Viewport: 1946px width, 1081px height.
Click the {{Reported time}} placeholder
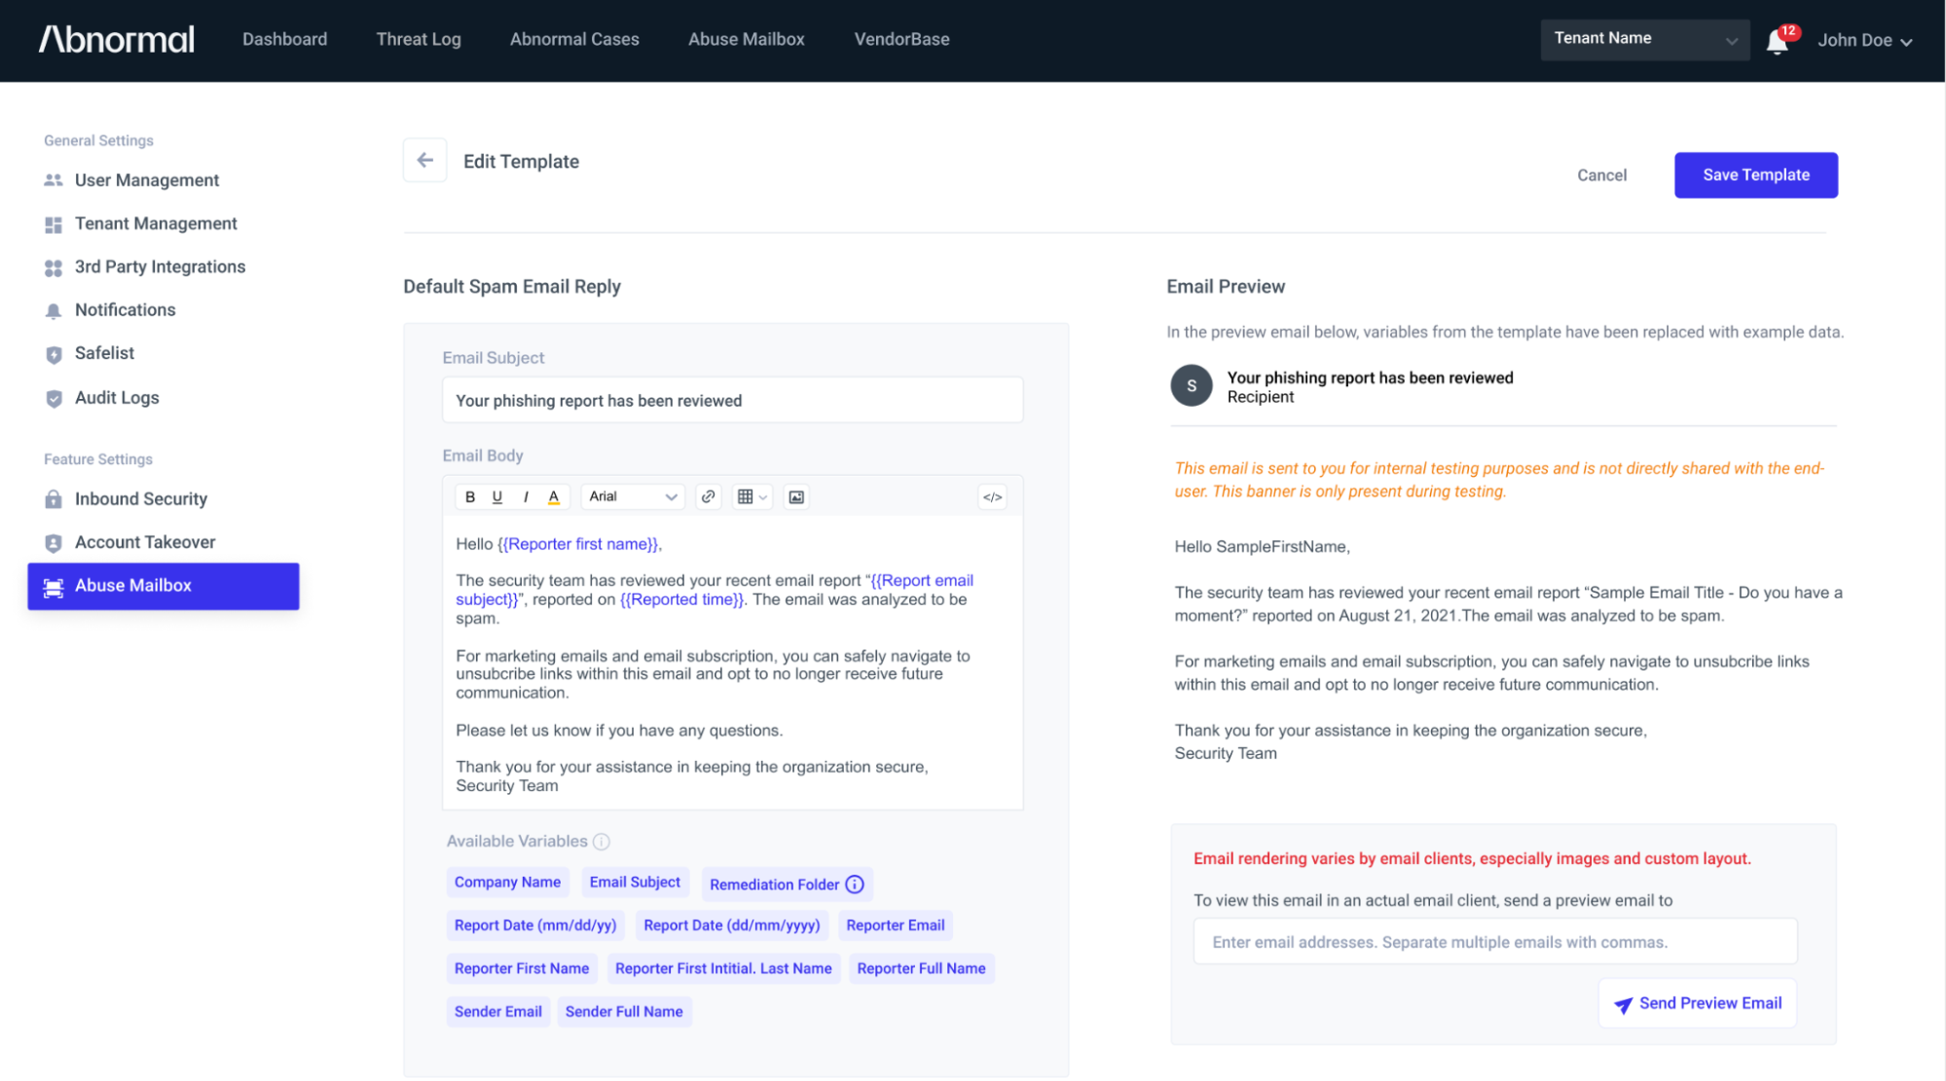(x=682, y=600)
